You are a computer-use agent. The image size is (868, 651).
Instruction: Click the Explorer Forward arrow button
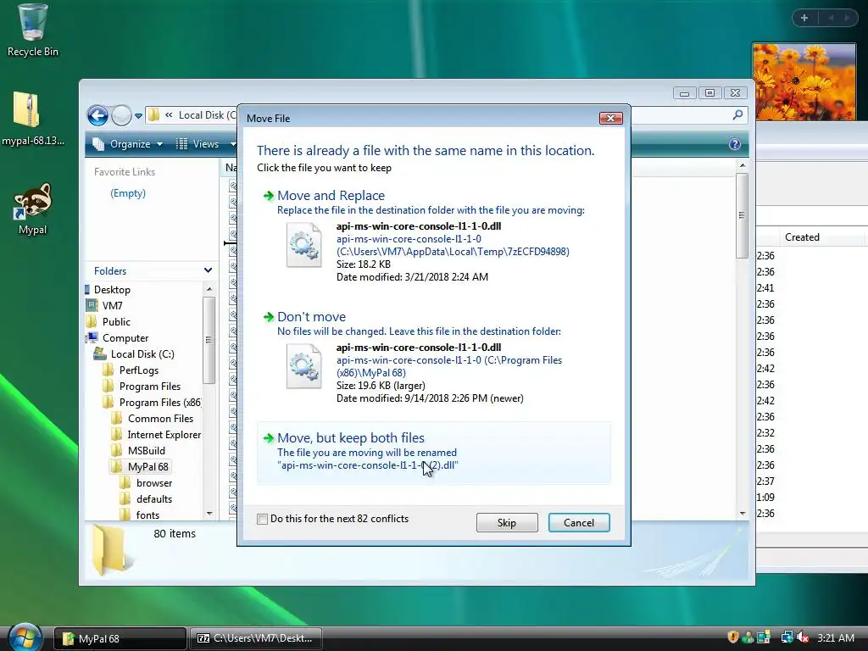[x=121, y=115]
